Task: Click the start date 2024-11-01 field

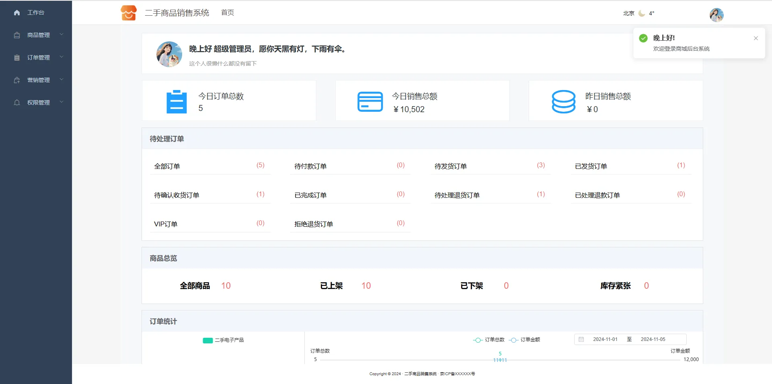Action: pos(605,339)
